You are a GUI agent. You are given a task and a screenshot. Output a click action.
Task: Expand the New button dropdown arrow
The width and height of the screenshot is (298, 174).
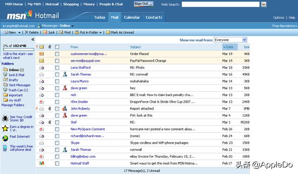point(20,33)
